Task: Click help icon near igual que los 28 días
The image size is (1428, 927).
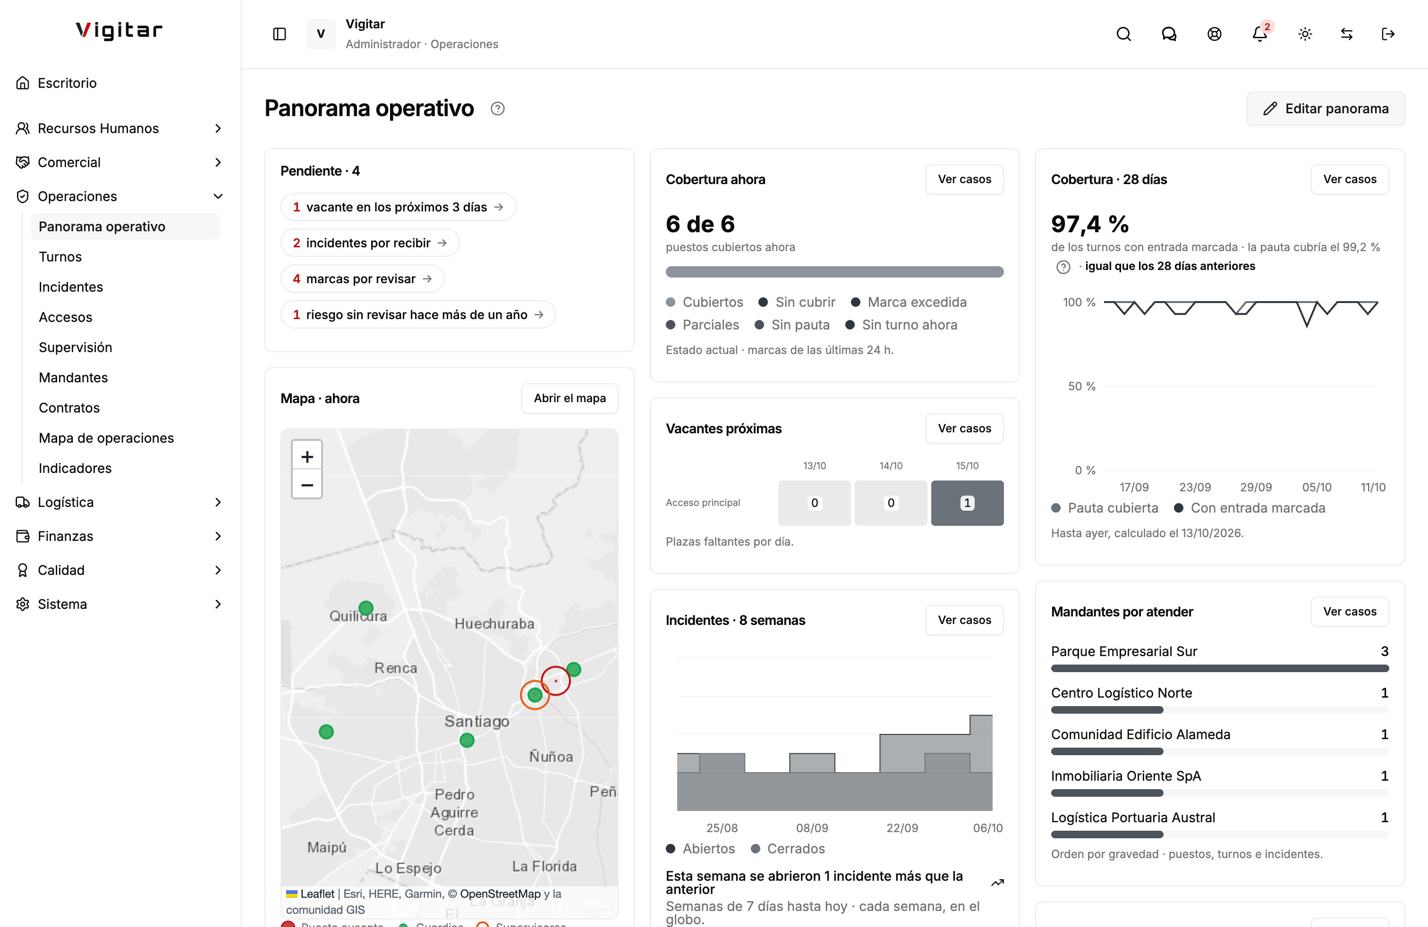Action: tap(1063, 267)
